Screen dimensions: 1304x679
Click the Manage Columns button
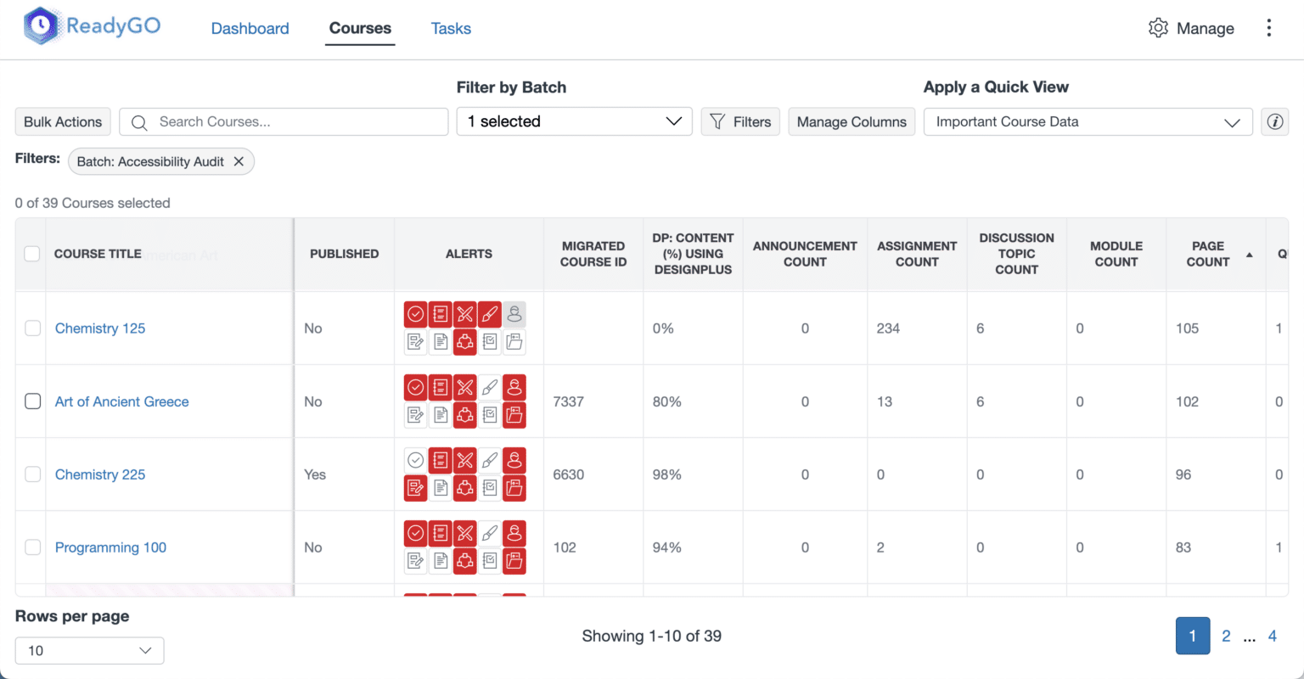click(851, 121)
